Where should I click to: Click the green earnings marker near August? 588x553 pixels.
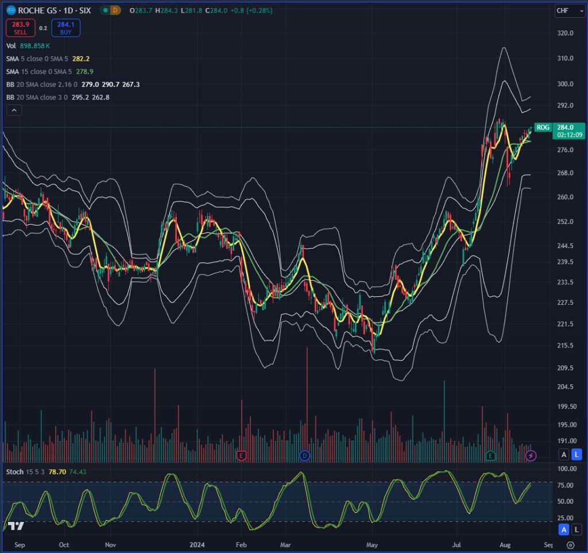(490, 455)
